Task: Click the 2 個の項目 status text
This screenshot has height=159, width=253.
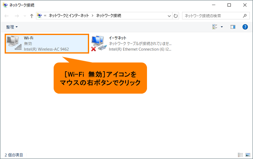Action: coord(14,155)
